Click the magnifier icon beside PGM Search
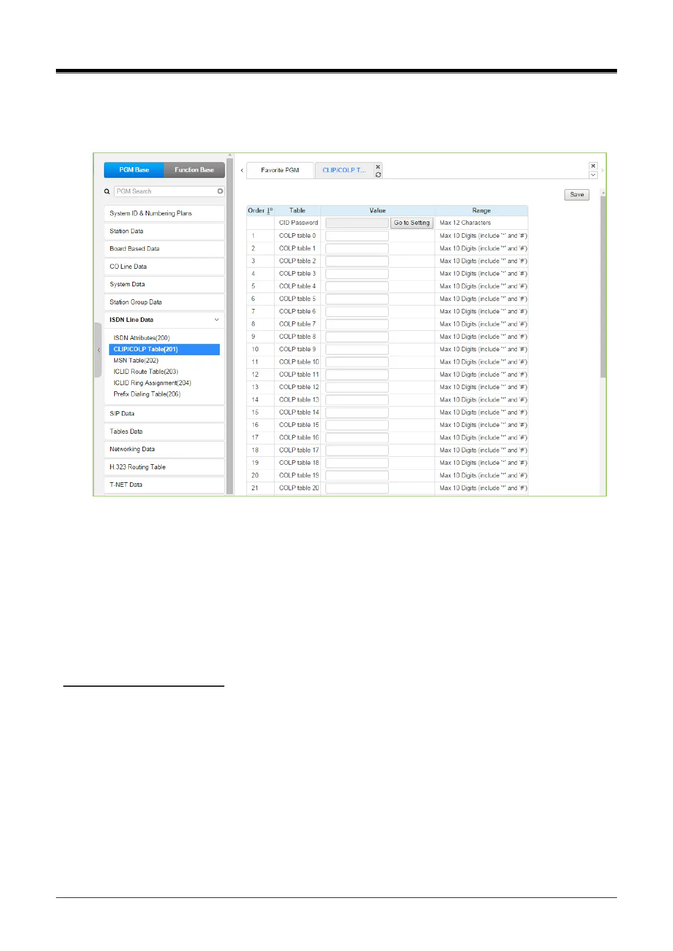The width and height of the screenshot is (673, 951). coord(107,191)
